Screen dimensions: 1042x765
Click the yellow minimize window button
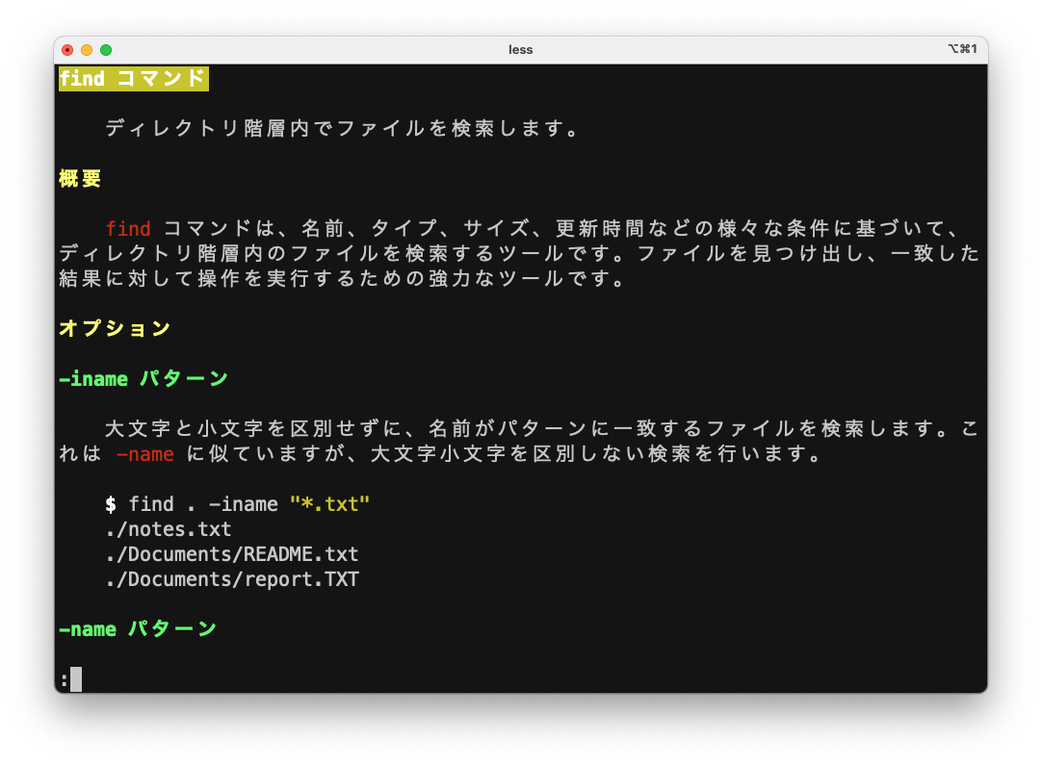[x=87, y=50]
